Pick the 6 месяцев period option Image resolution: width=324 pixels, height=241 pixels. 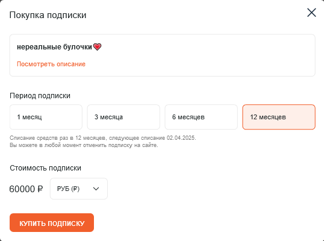click(x=201, y=117)
